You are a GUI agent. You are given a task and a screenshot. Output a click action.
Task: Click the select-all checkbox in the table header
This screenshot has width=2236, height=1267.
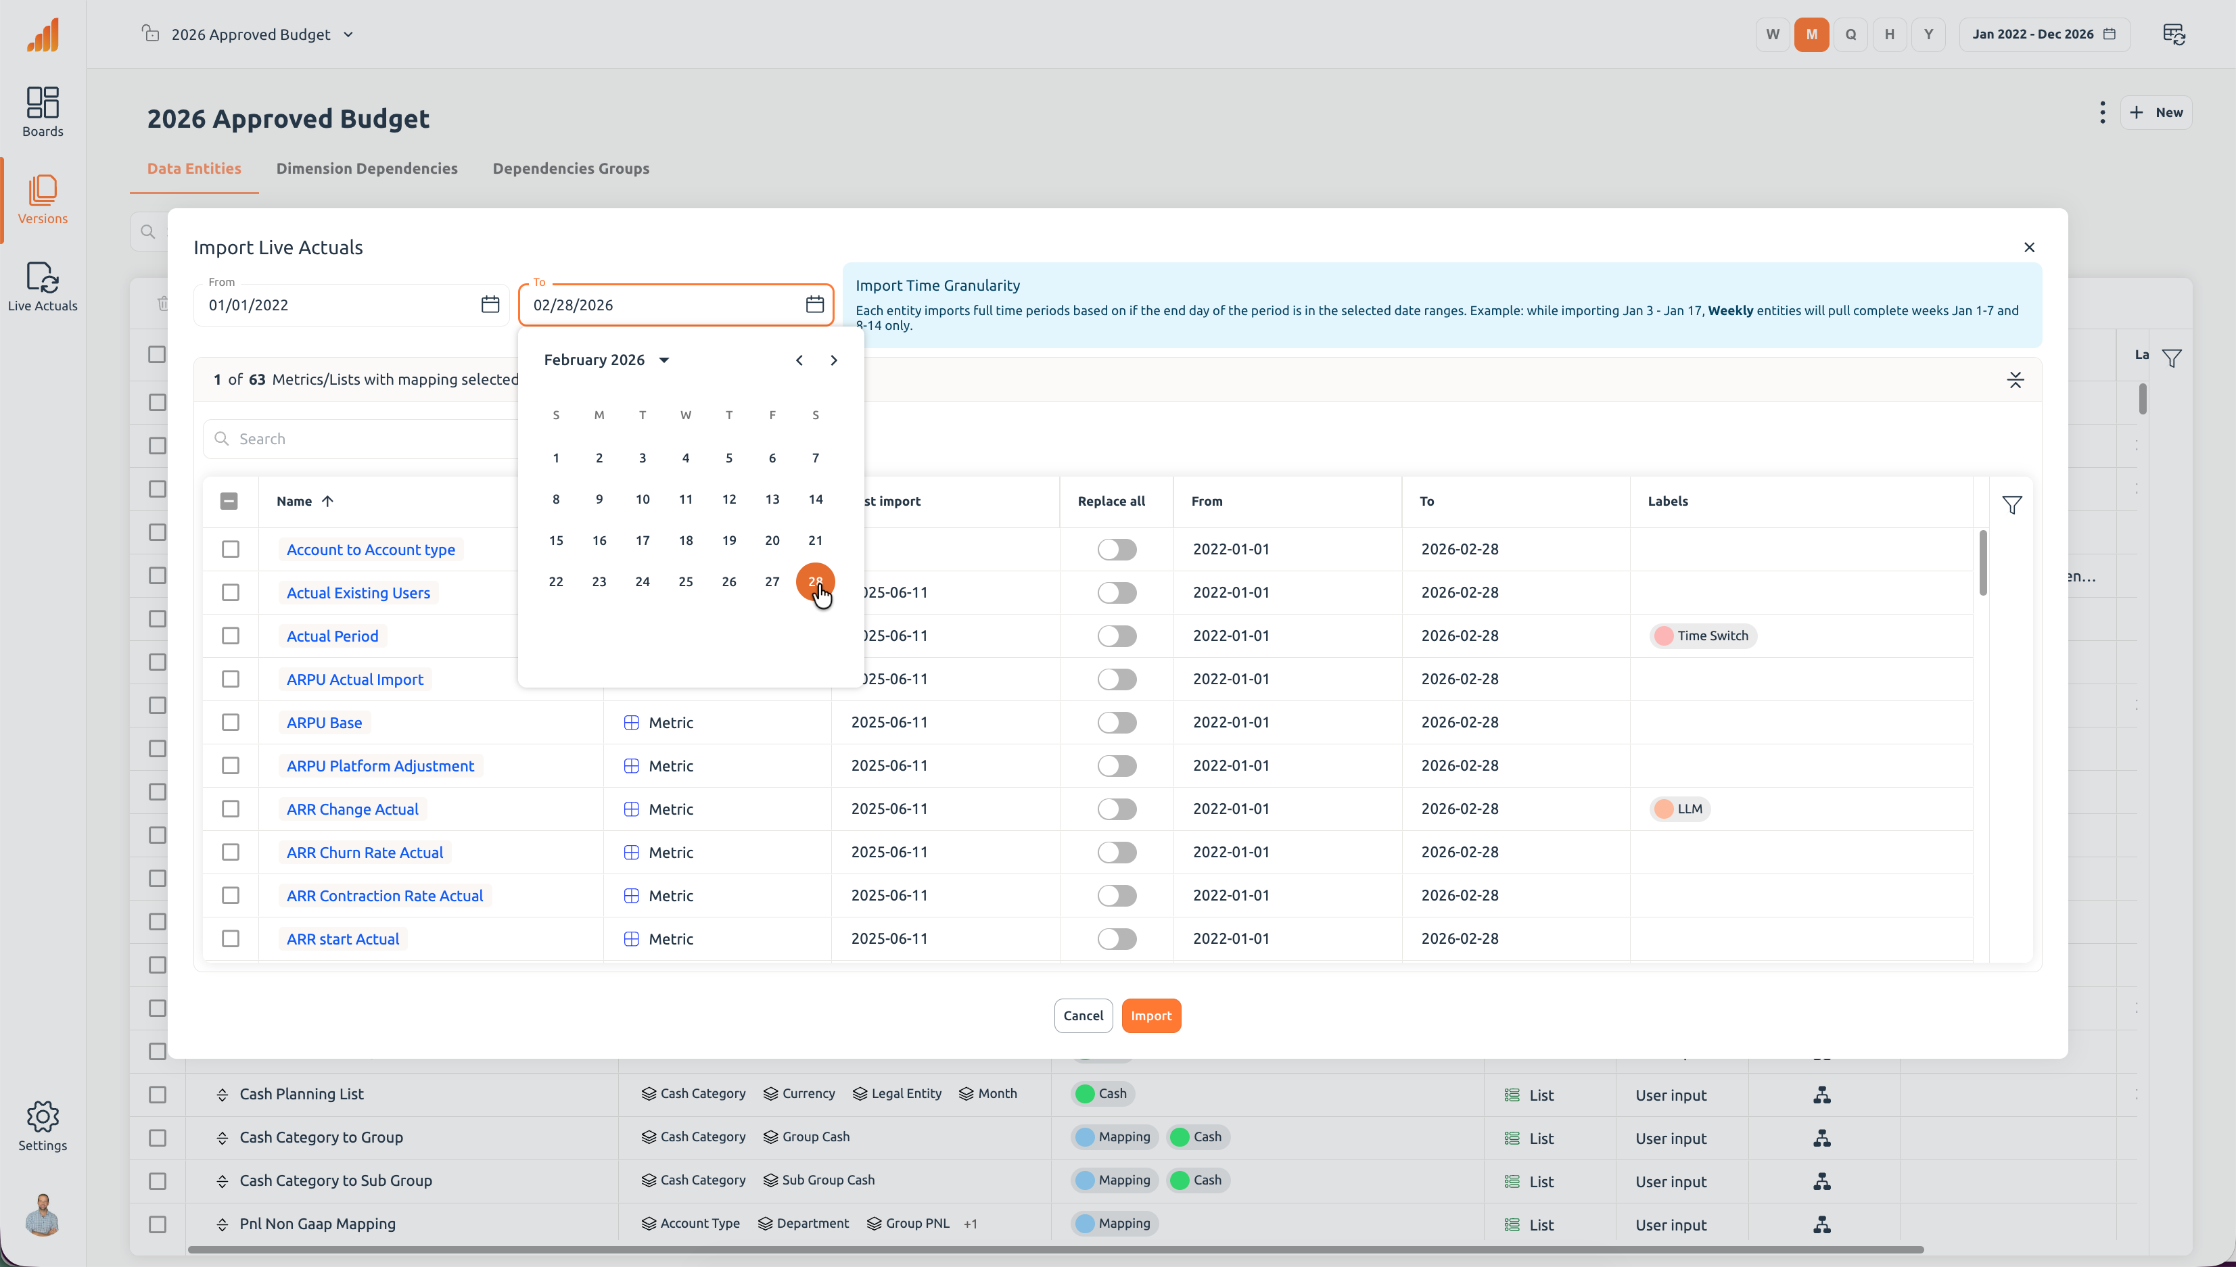tap(230, 500)
